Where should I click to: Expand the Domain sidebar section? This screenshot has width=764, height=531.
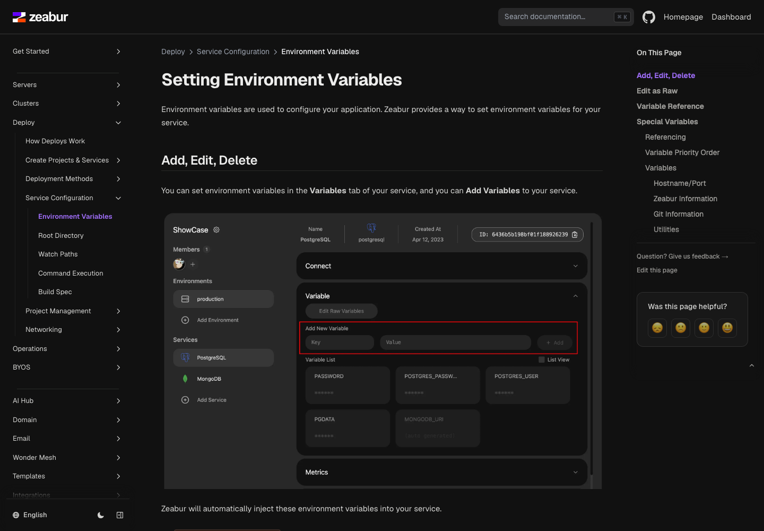coord(67,420)
